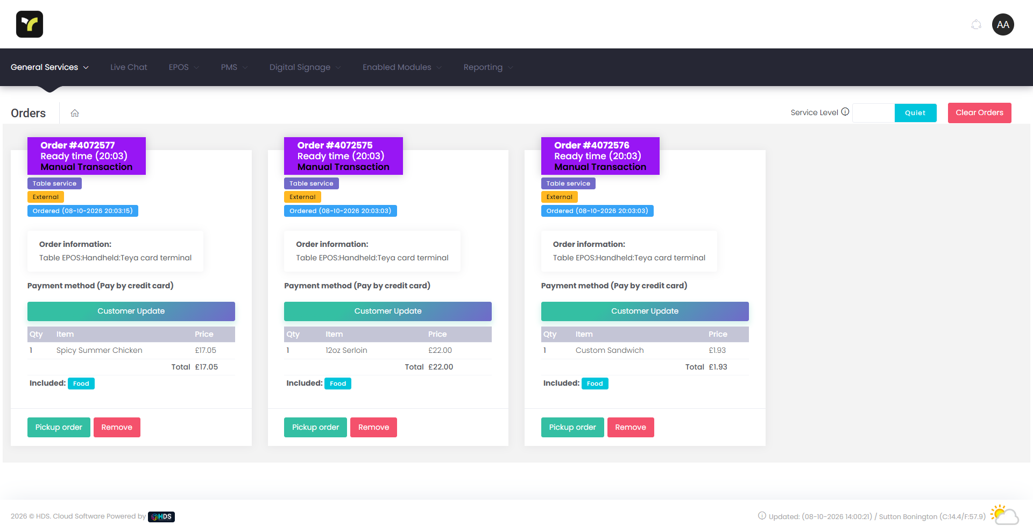This screenshot has height=532, width=1033.
Task: Click the Order #4072576 purple header
Action: click(x=600, y=156)
